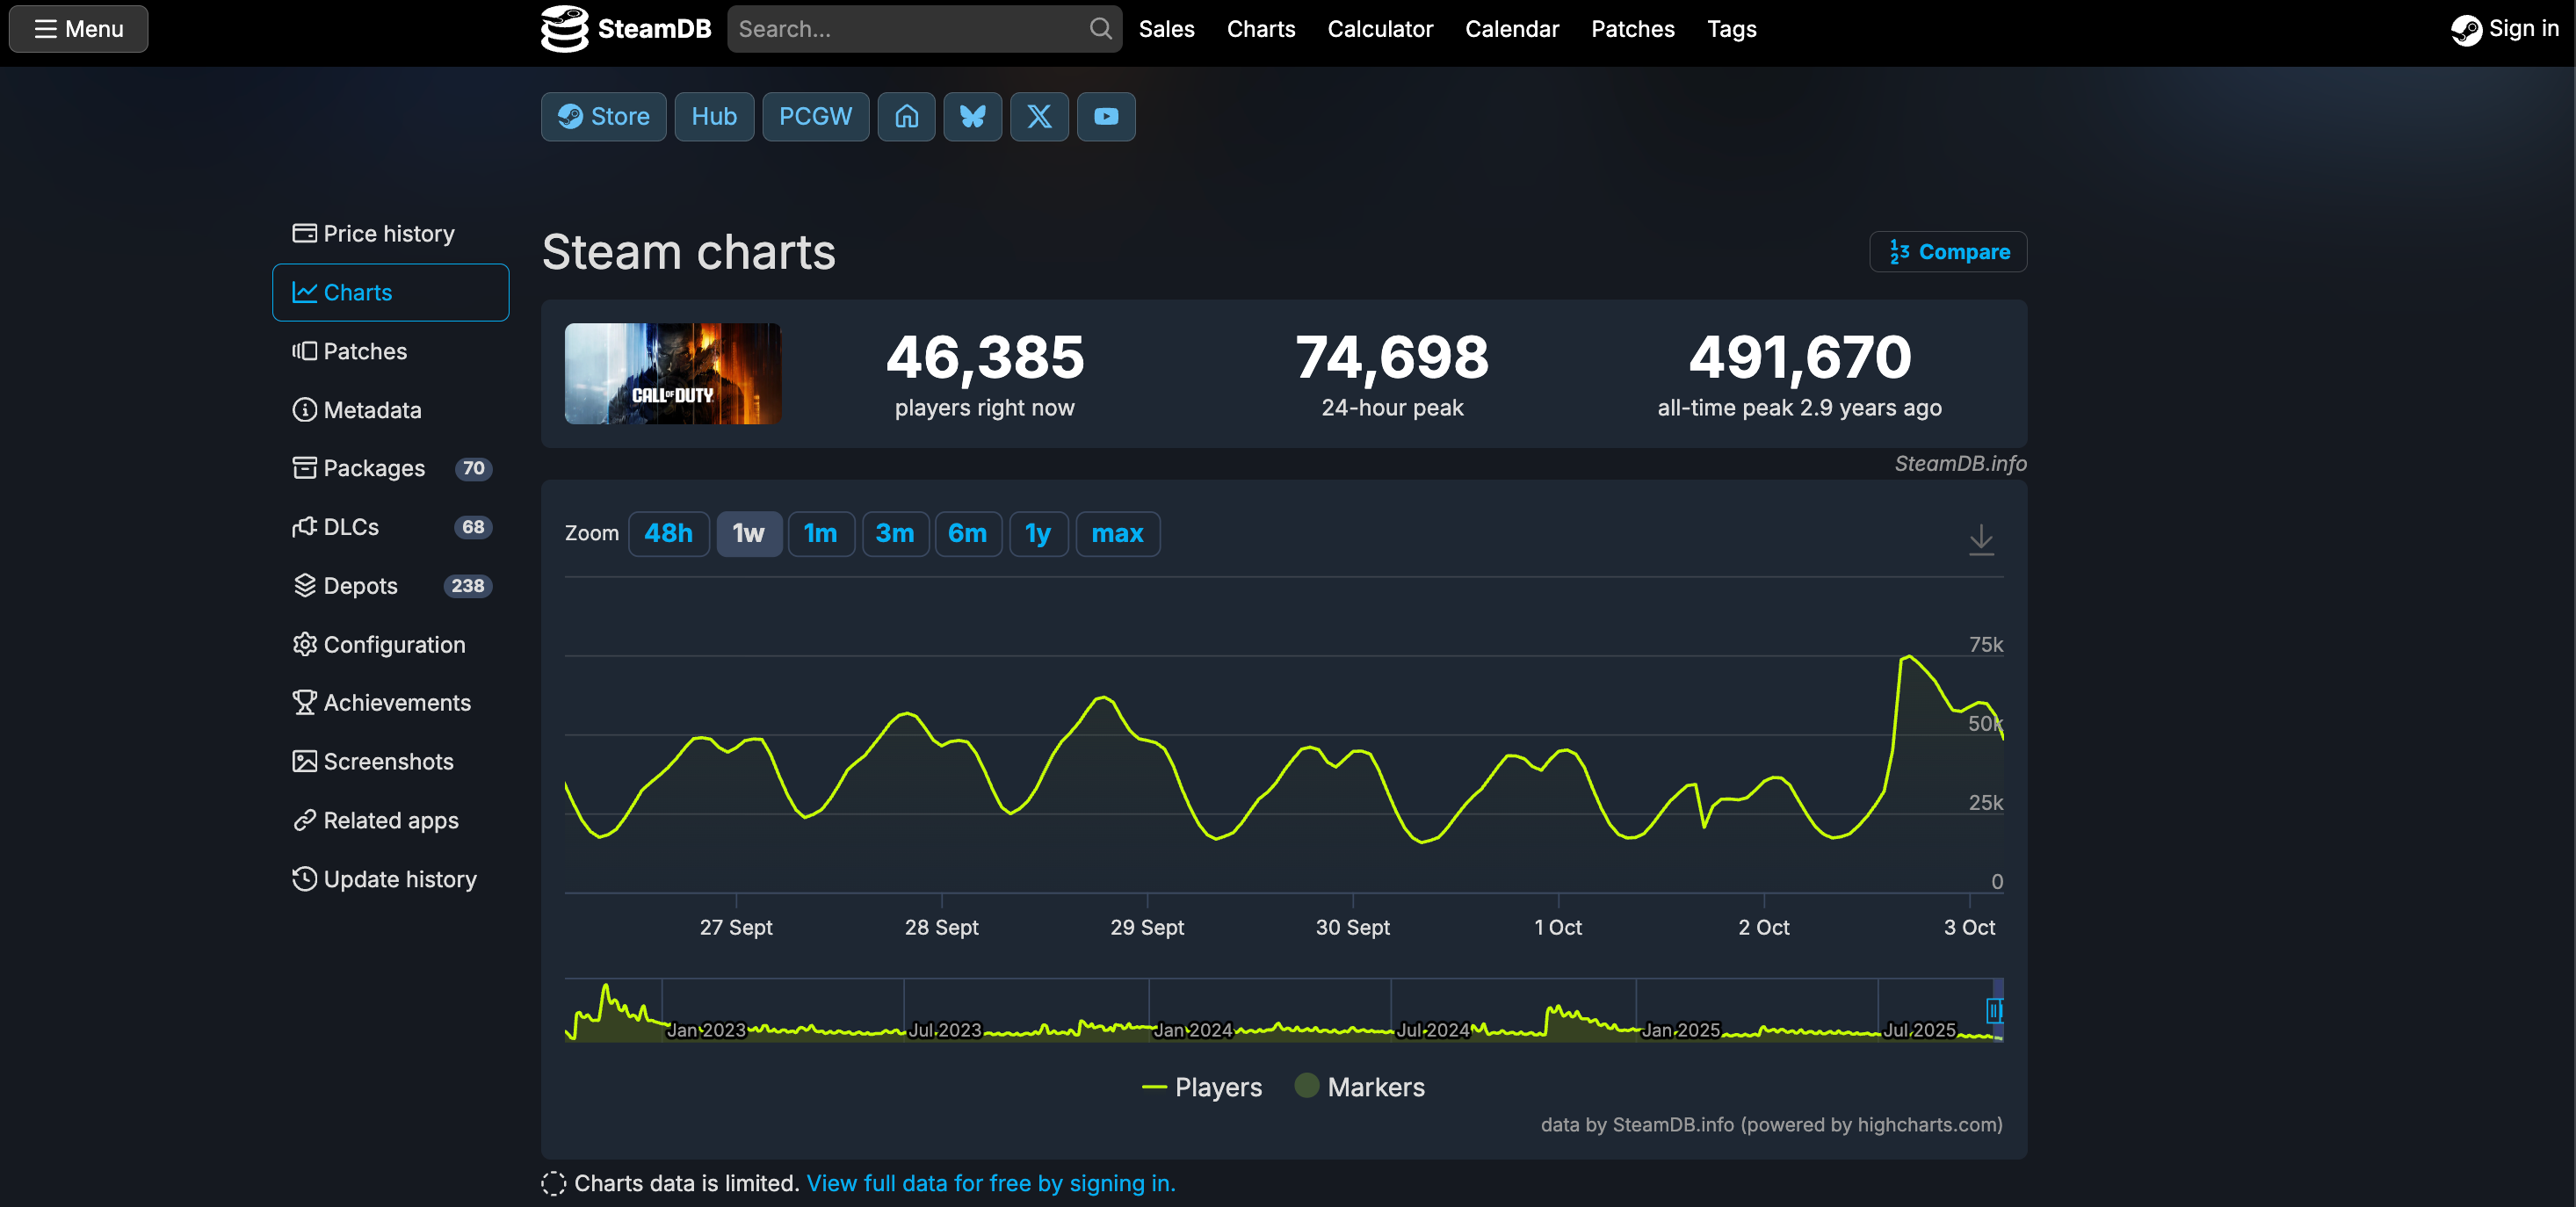Switch chart zoom to 48h
Screen dimensions: 2576x1207
(668, 534)
